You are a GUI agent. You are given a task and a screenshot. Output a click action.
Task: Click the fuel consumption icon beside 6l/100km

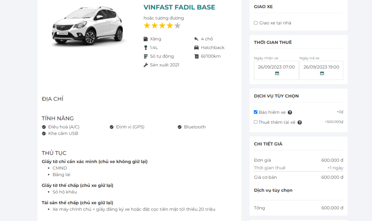click(x=197, y=56)
